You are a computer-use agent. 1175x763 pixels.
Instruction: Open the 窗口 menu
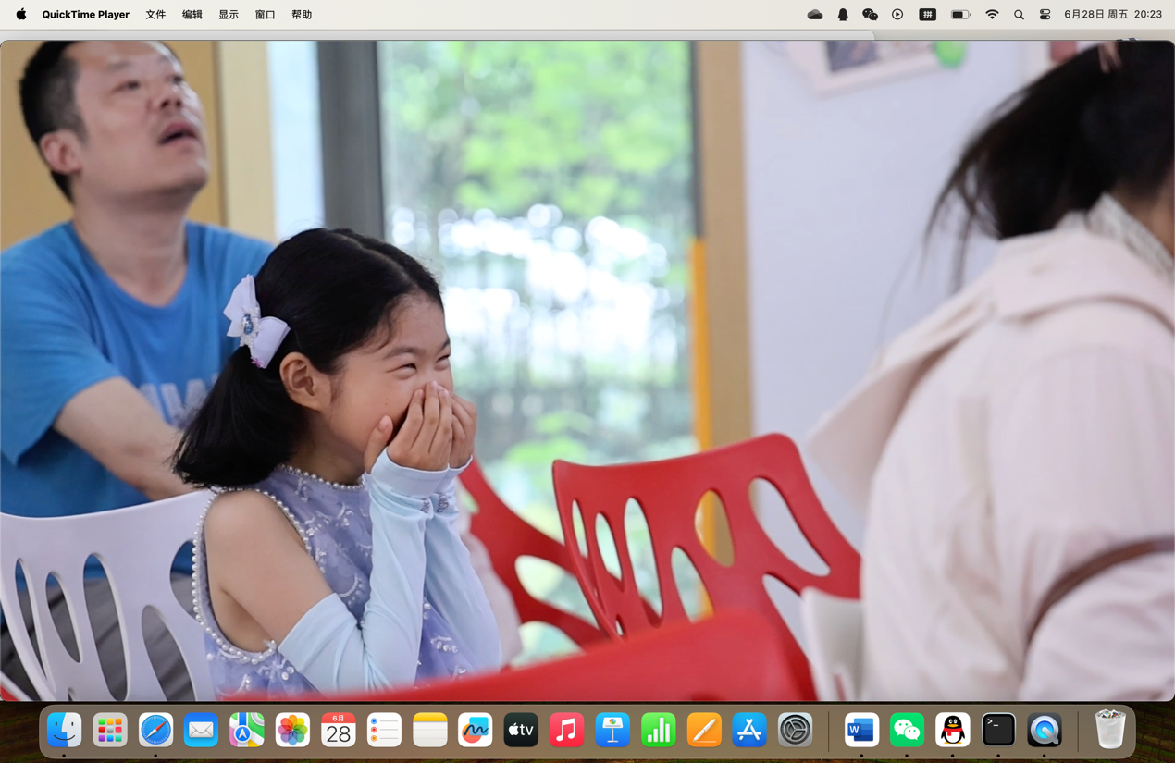click(265, 15)
